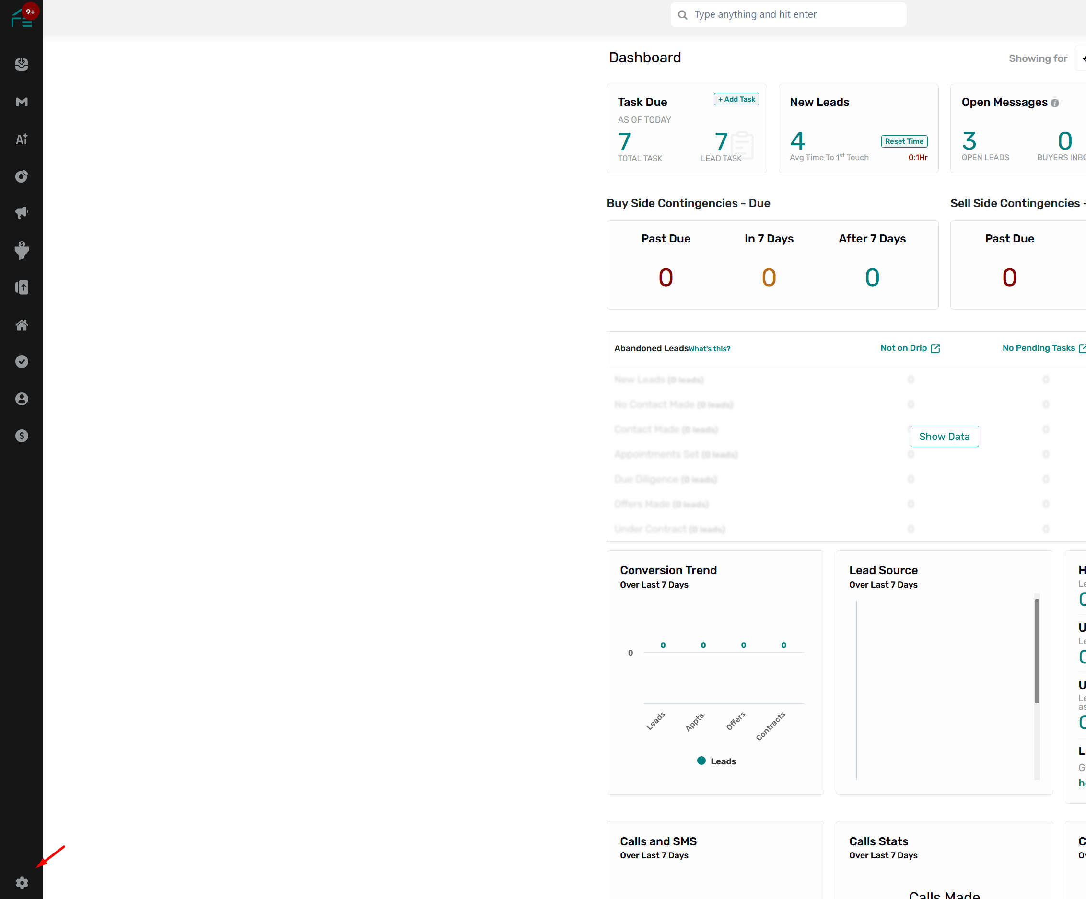Click the AI assistant sidebar icon
The width and height of the screenshot is (1086, 899).
[21, 139]
